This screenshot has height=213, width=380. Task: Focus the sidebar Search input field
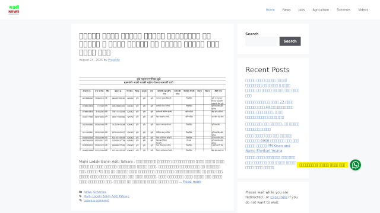point(261,41)
